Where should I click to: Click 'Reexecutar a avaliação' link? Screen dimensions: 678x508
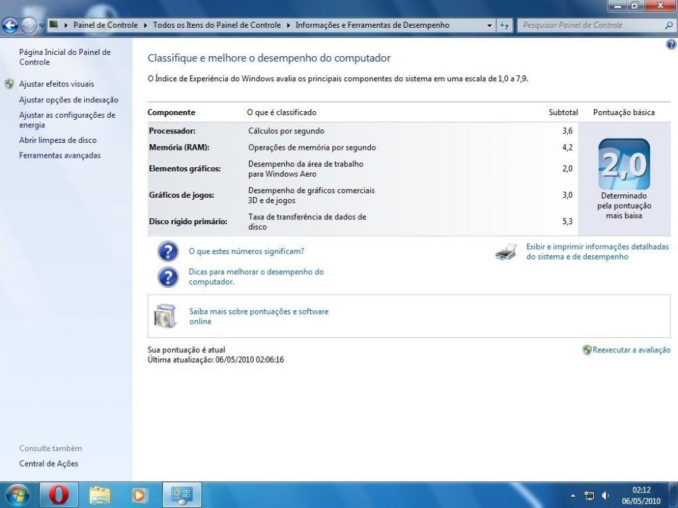coord(631,350)
